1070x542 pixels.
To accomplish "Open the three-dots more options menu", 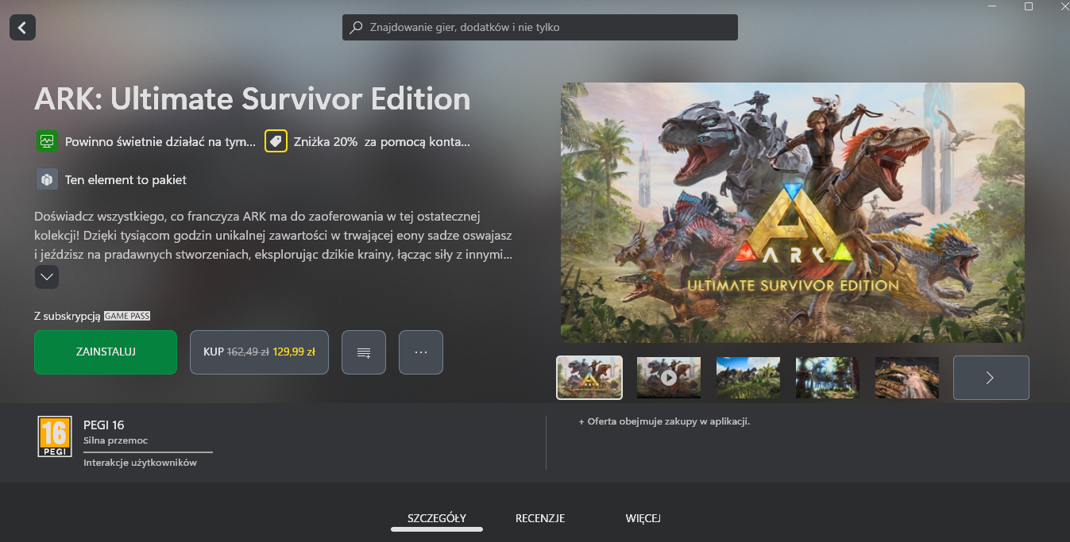I will [421, 352].
